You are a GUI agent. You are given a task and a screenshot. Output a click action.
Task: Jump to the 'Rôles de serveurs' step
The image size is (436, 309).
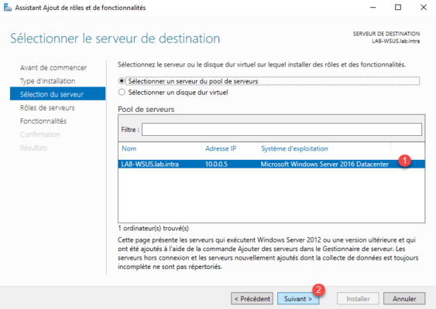point(47,107)
